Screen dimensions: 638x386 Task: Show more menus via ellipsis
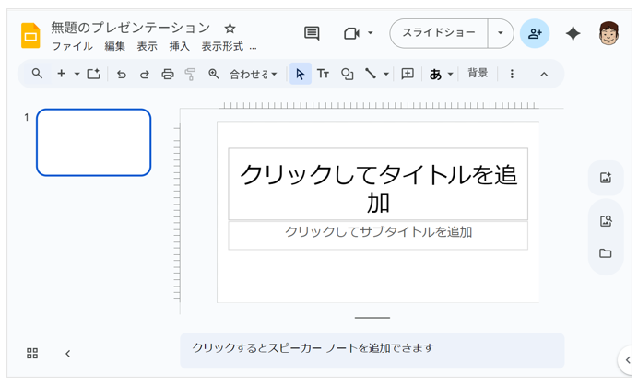[254, 47]
